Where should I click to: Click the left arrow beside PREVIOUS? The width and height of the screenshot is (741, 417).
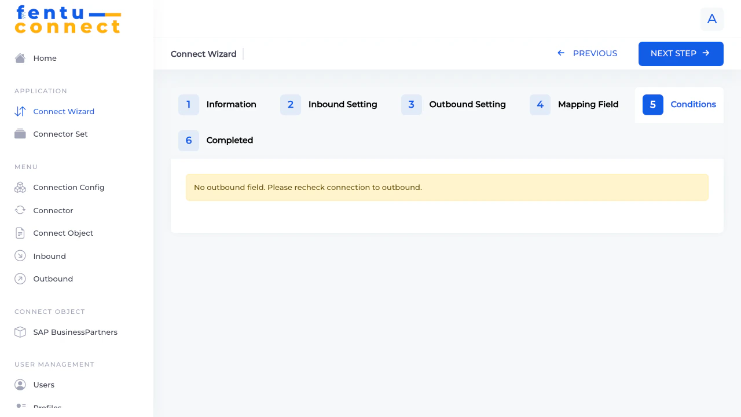[561, 53]
